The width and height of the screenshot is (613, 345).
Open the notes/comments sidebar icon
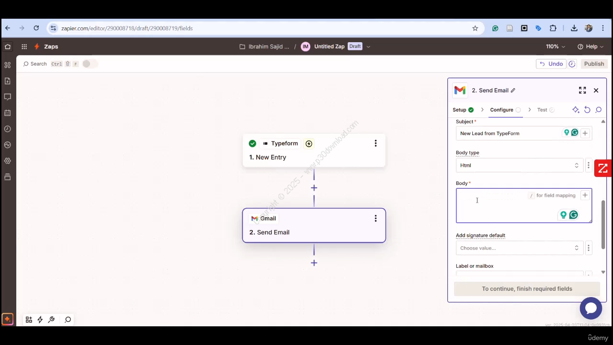7,97
